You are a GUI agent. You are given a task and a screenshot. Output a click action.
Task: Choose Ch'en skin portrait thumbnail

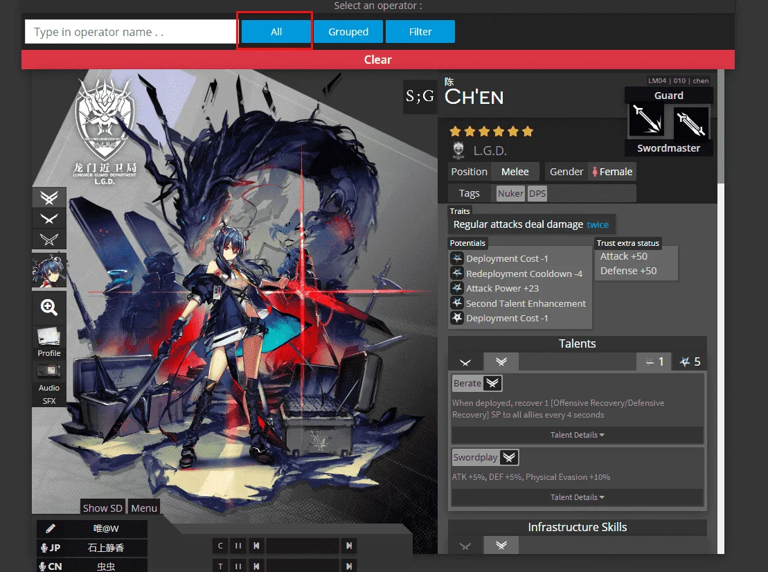coord(49,270)
